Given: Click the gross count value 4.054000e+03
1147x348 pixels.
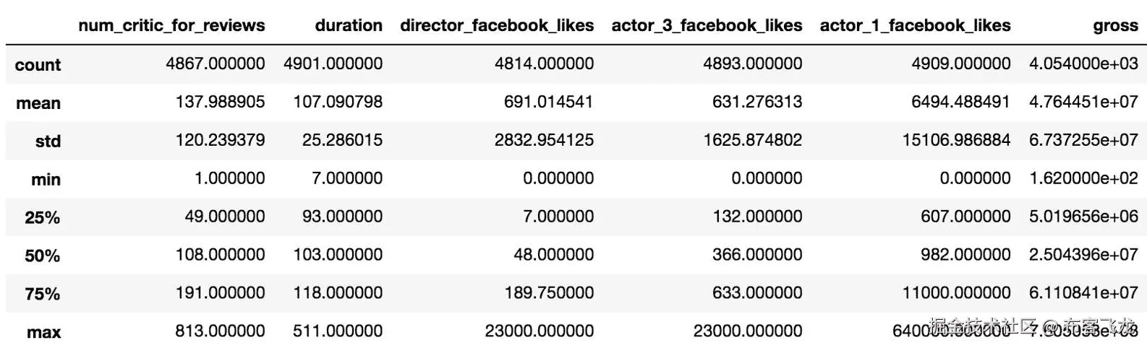Looking at the screenshot, I should 1083,64.
